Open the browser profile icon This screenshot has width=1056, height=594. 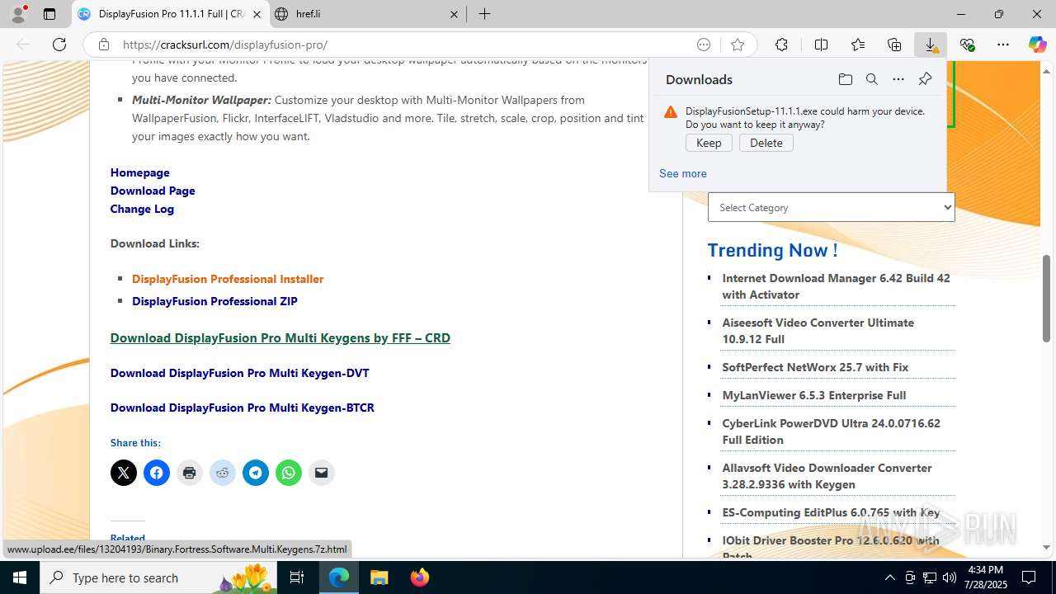[x=18, y=14]
